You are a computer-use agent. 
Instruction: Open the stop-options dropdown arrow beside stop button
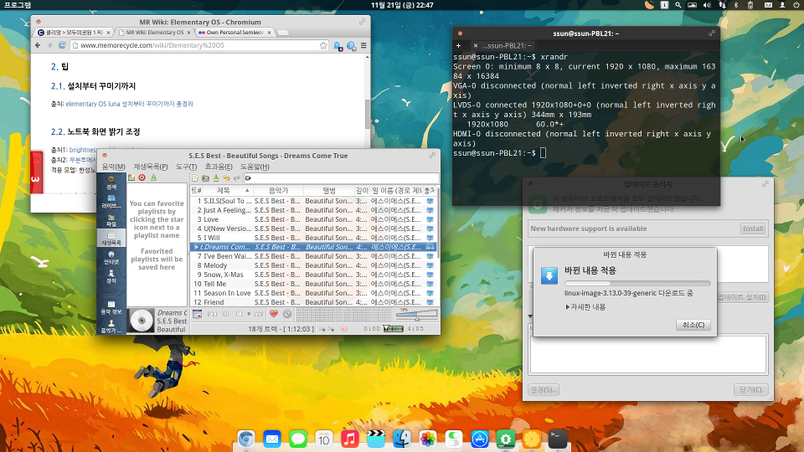pos(250,314)
